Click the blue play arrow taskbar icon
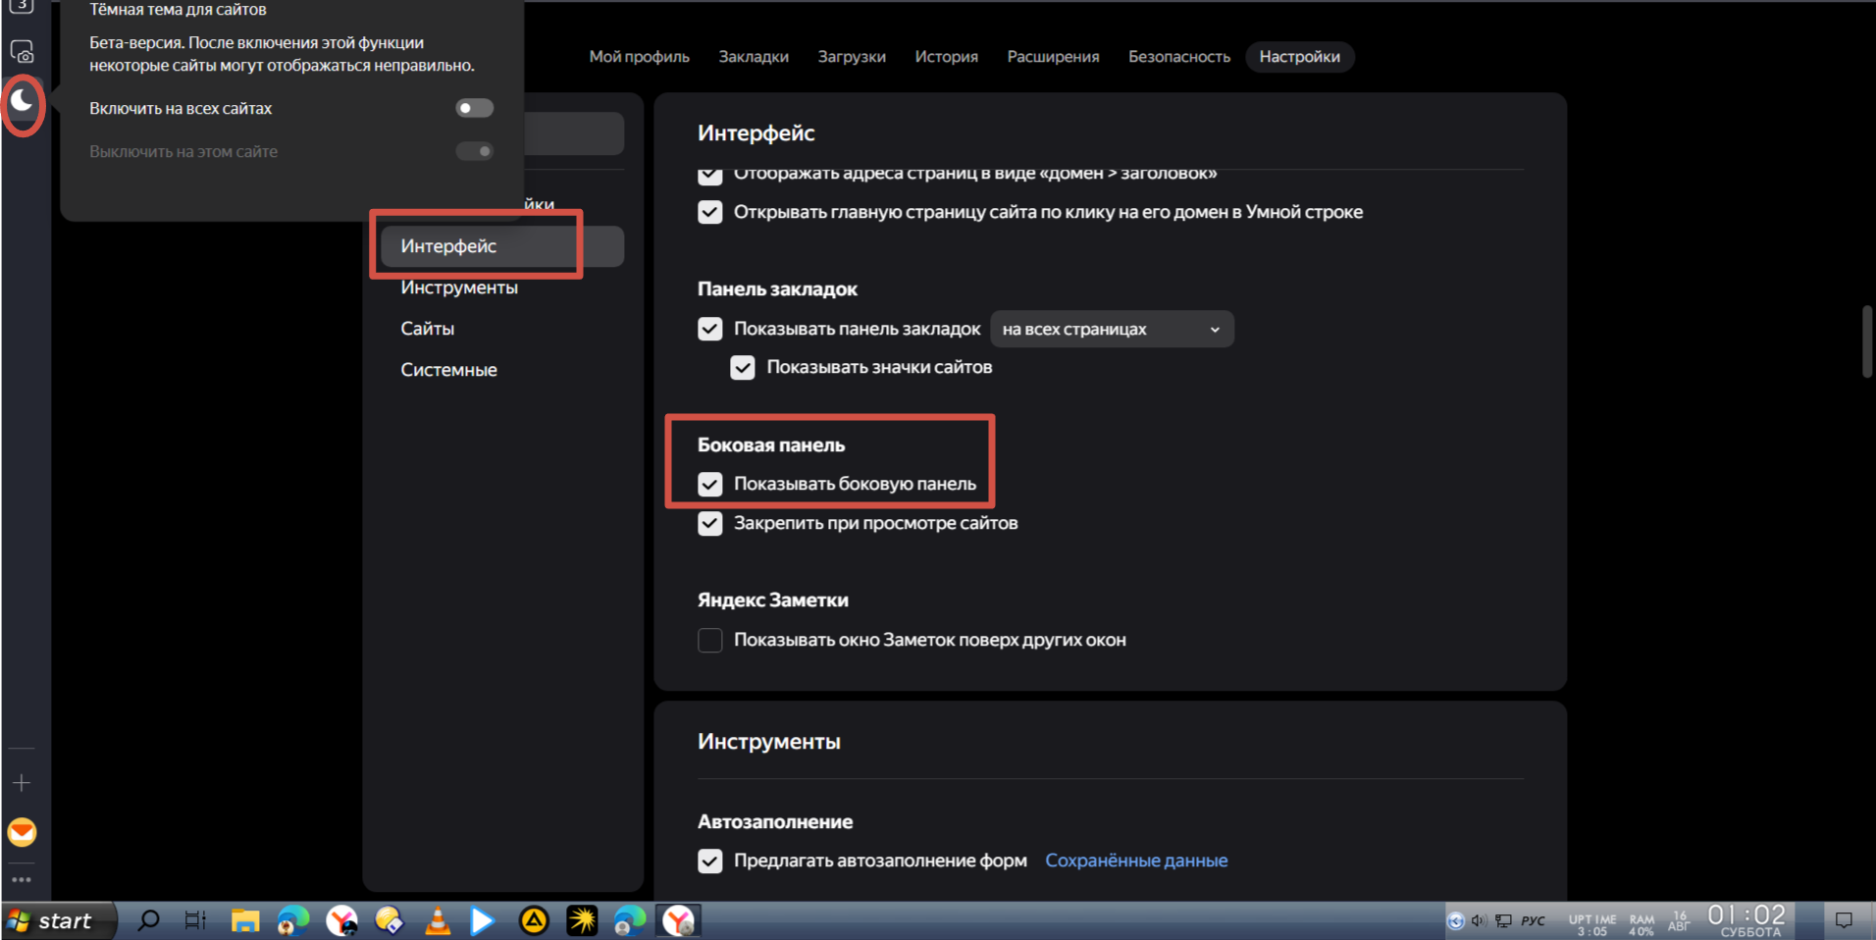Screen dimensions: 1876x940 pos(482,920)
